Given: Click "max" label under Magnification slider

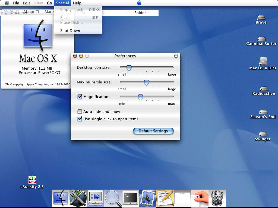Looking at the screenshot, I should click(172, 104).
